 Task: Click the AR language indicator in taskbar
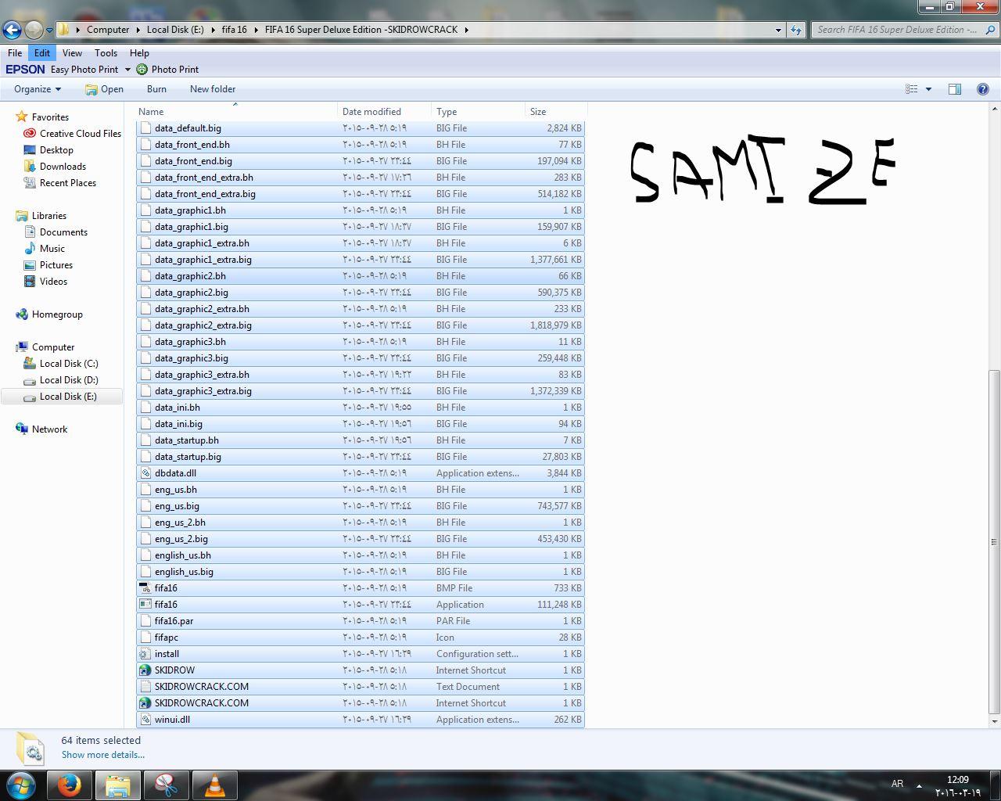point(897,784)
